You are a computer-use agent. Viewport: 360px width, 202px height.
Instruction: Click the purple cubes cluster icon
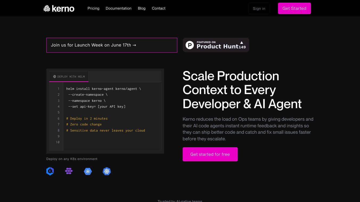click(x=69, y=171)
